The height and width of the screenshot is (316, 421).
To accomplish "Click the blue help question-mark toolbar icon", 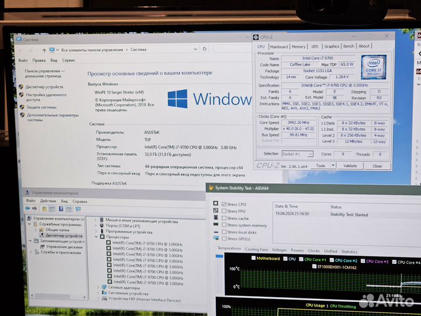I will pos(61,208).
